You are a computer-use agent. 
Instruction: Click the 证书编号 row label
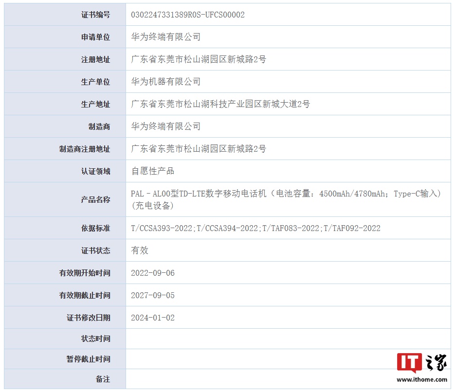tap(95, 15)
